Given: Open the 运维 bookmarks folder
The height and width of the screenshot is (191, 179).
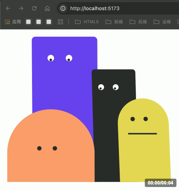Looking at the screenshot, I should pyautogui.click(x=162, y=22).
